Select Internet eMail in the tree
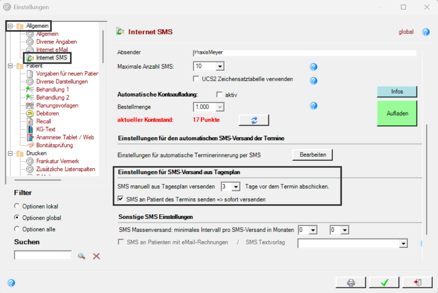The image size is (438, 293). 52,50
